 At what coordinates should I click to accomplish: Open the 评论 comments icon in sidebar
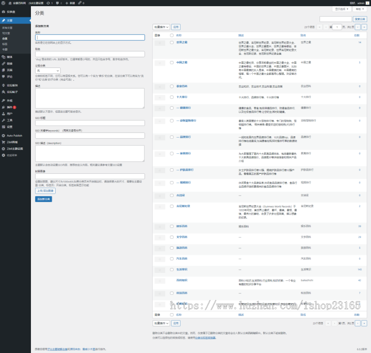[3, 76]
